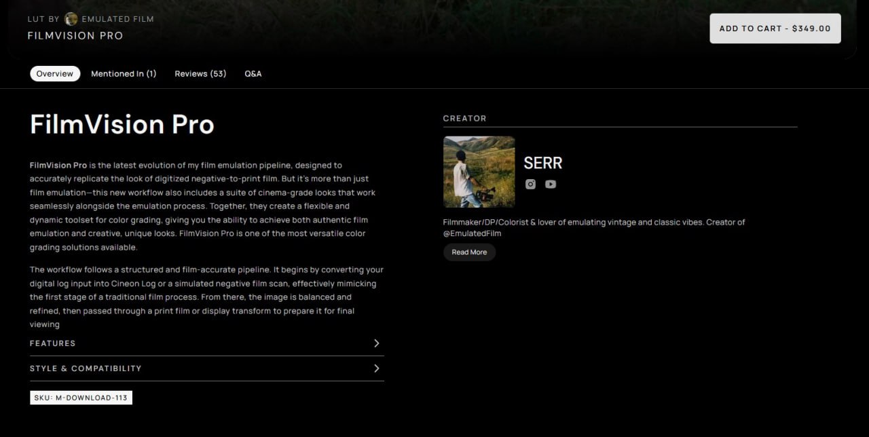Viewport: 869px width, 437px height.
Task: Go to the Q&A tab
Action: (x=253, y=73)
